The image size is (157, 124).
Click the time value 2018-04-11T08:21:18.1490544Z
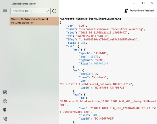tap(103, 32)
